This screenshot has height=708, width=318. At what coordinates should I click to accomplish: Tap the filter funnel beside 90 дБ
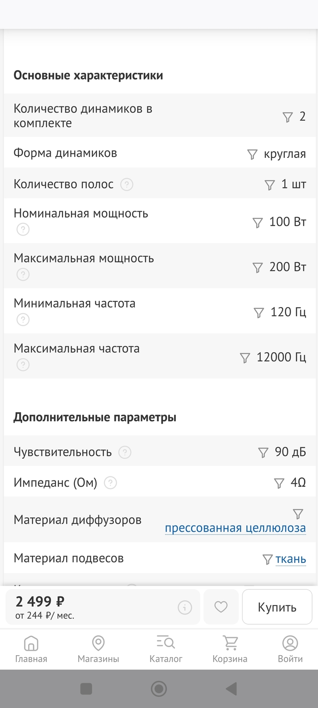click(x=263, y=452)
